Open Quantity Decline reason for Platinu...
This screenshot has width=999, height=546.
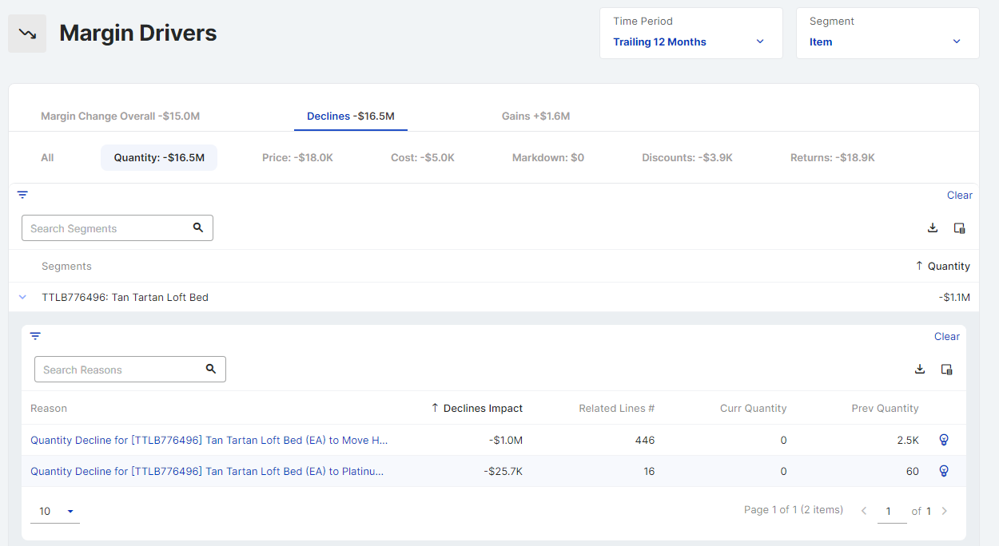click(x=207, y=471)
